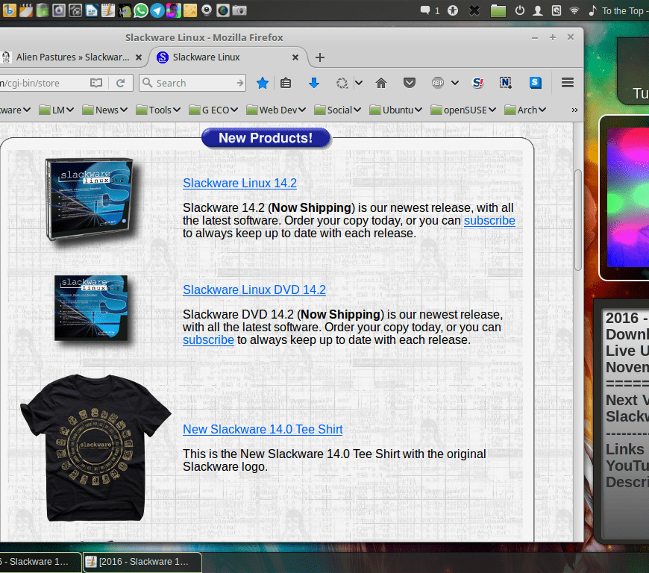This screenshot has width=649, height=573.
Task: Follow the New Slackware 14.0 Tee Shirt link
Action: [x=263, y=429]
